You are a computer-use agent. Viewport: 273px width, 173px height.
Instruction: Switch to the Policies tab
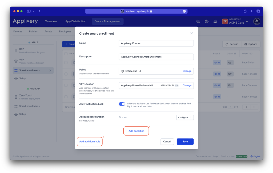click(33, 31)
